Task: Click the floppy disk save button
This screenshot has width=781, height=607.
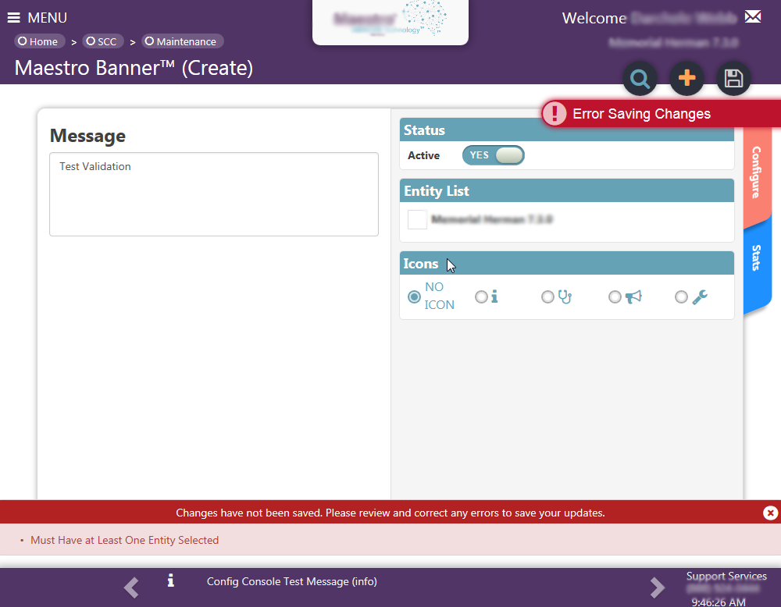Action: point(733,79)
